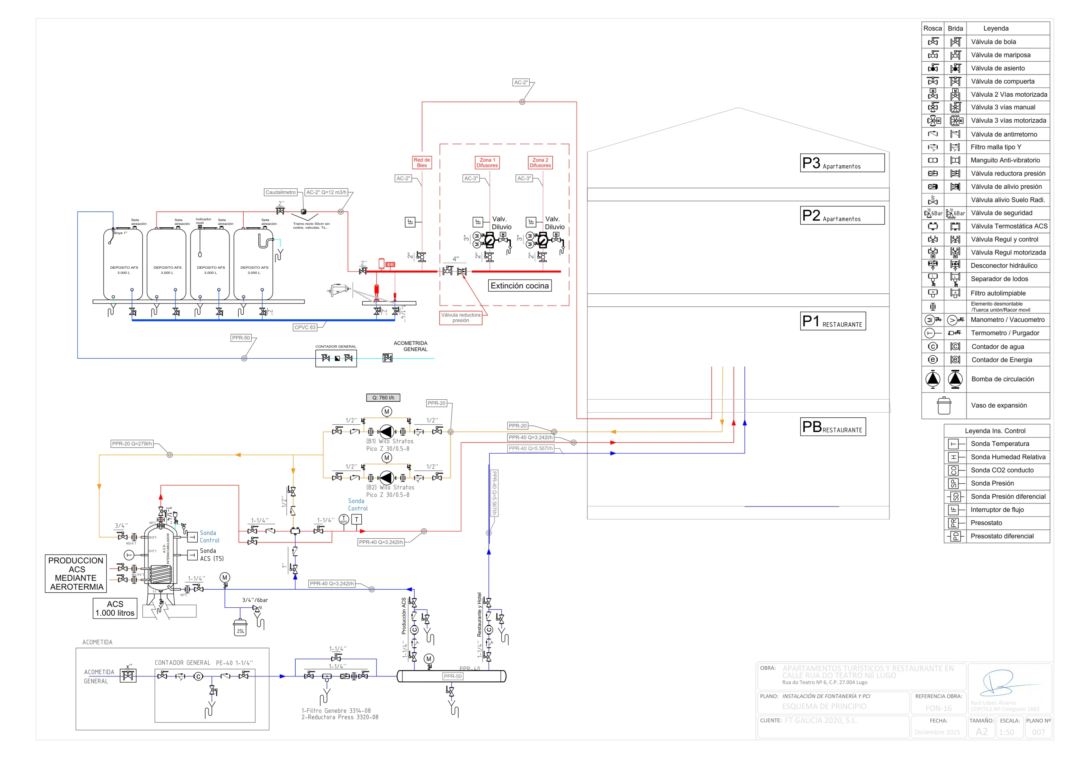The height and width of the screenshot is (758, 1072).
Task: Select the CPVC 63 pipe label
Action: (x=305, y=327)
